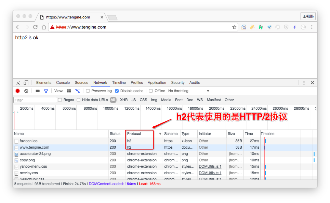Screen dimensions: 330x203
Task: Activate the DevTools inspect element tool
Action: (x=18, y=83)
